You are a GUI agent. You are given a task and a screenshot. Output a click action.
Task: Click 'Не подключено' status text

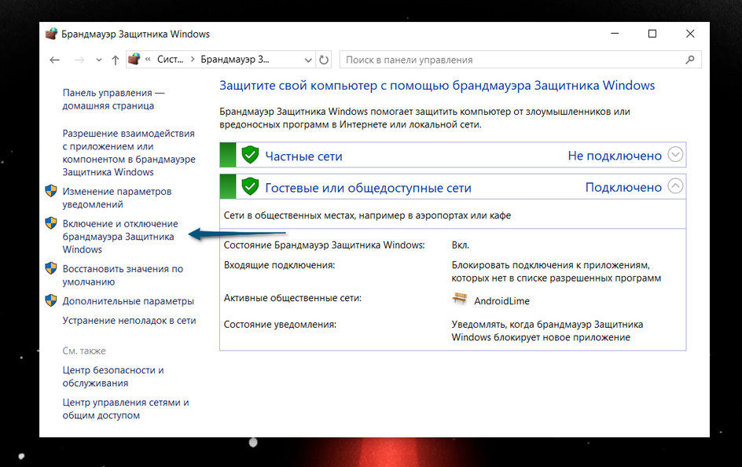[x=615, y=156]
